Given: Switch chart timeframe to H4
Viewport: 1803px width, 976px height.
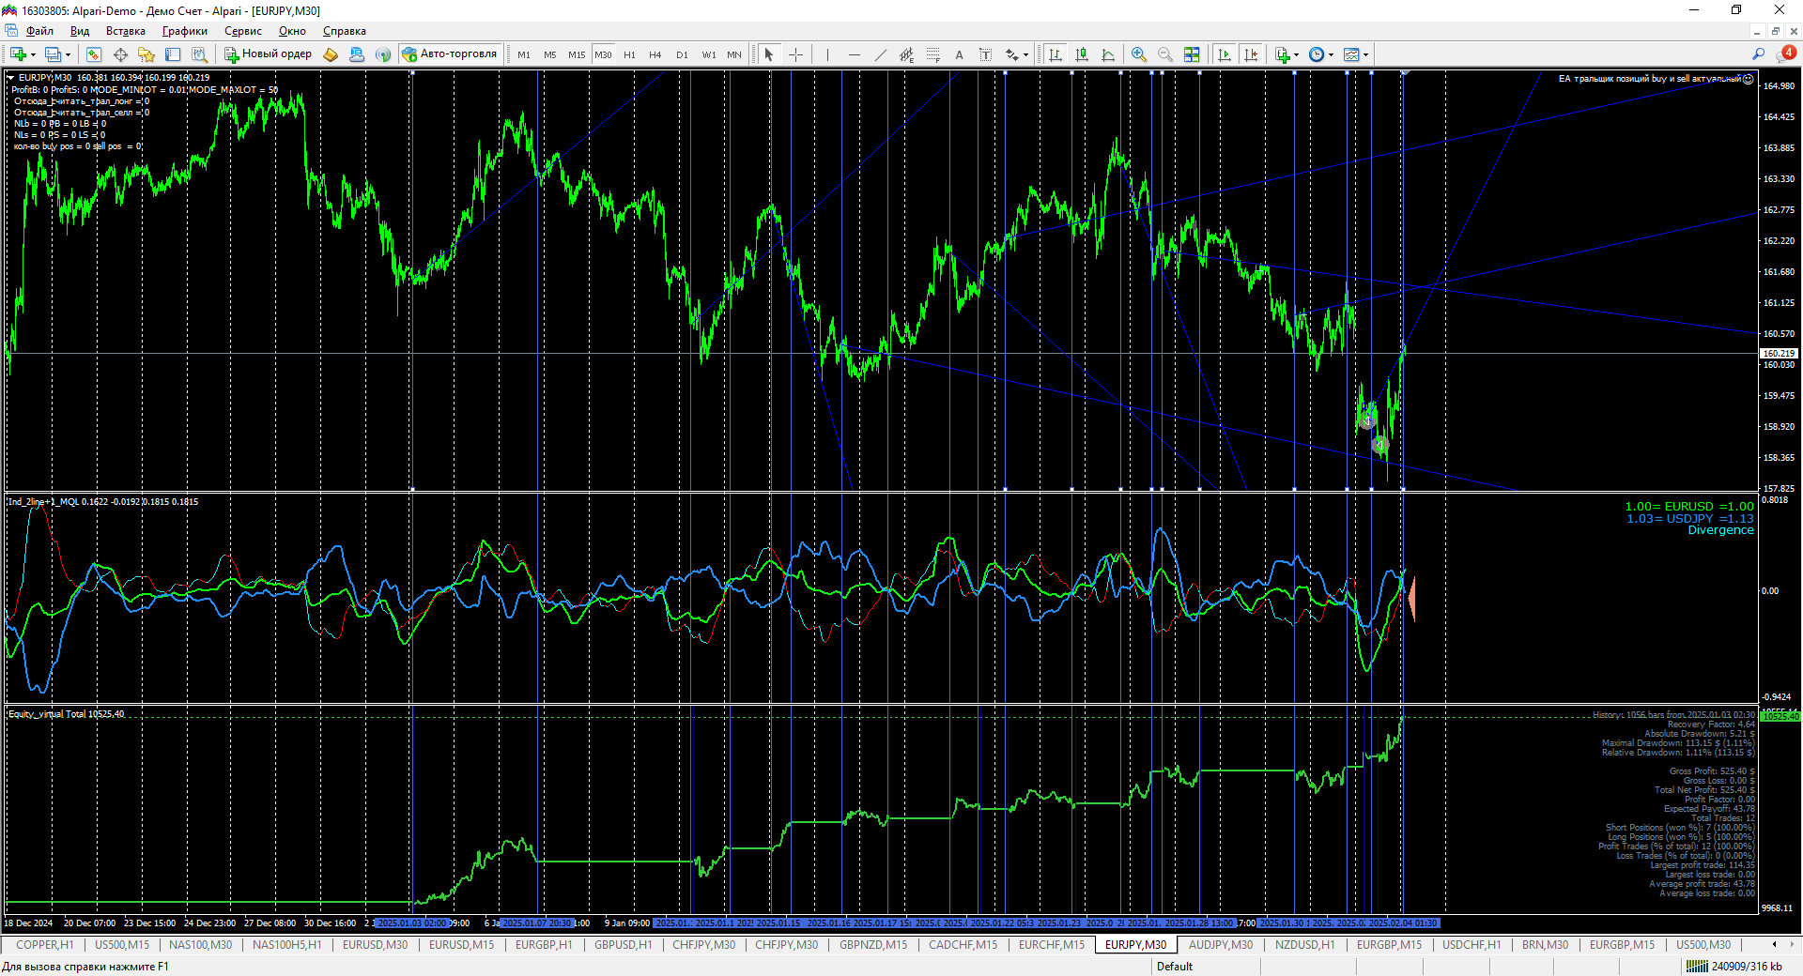Looking at the screenshot, I should pyautogui.click(x=655, y=54).
